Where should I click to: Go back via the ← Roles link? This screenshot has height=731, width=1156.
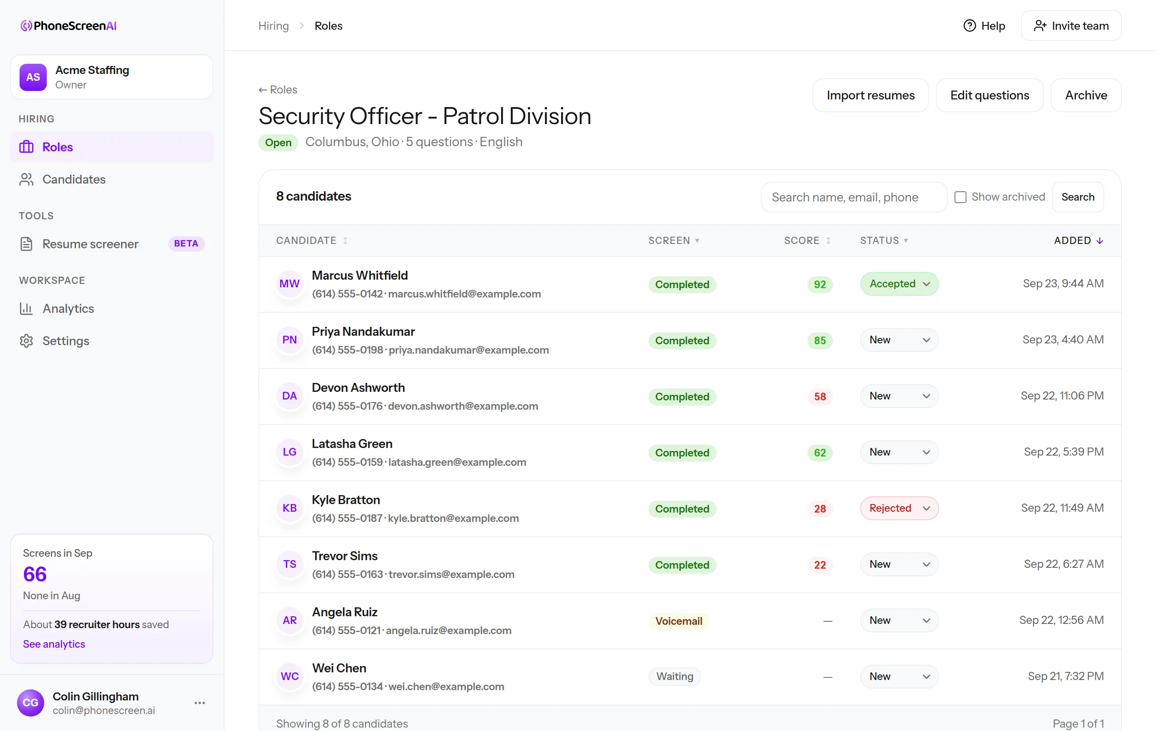[x=278, y=90]
